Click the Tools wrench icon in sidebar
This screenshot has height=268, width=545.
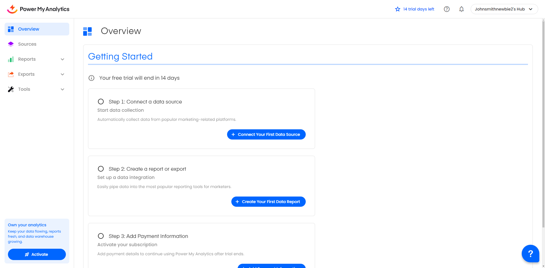click(x=11, y=89)
